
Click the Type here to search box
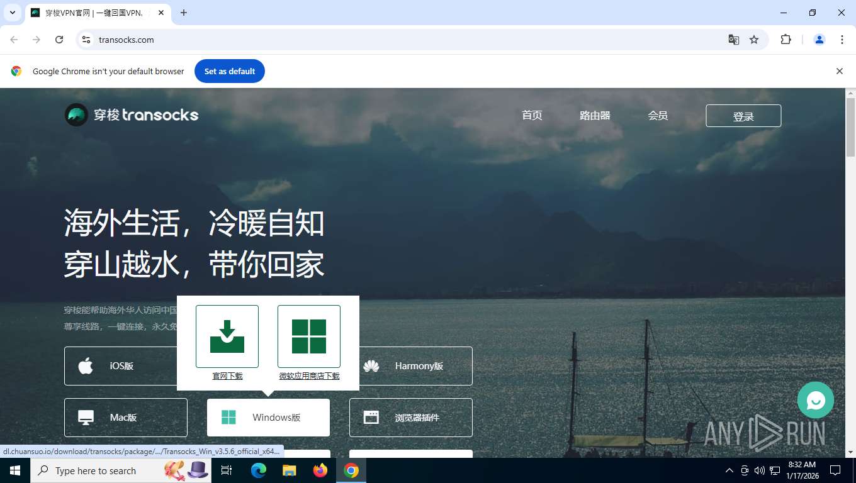pos(120,470)
